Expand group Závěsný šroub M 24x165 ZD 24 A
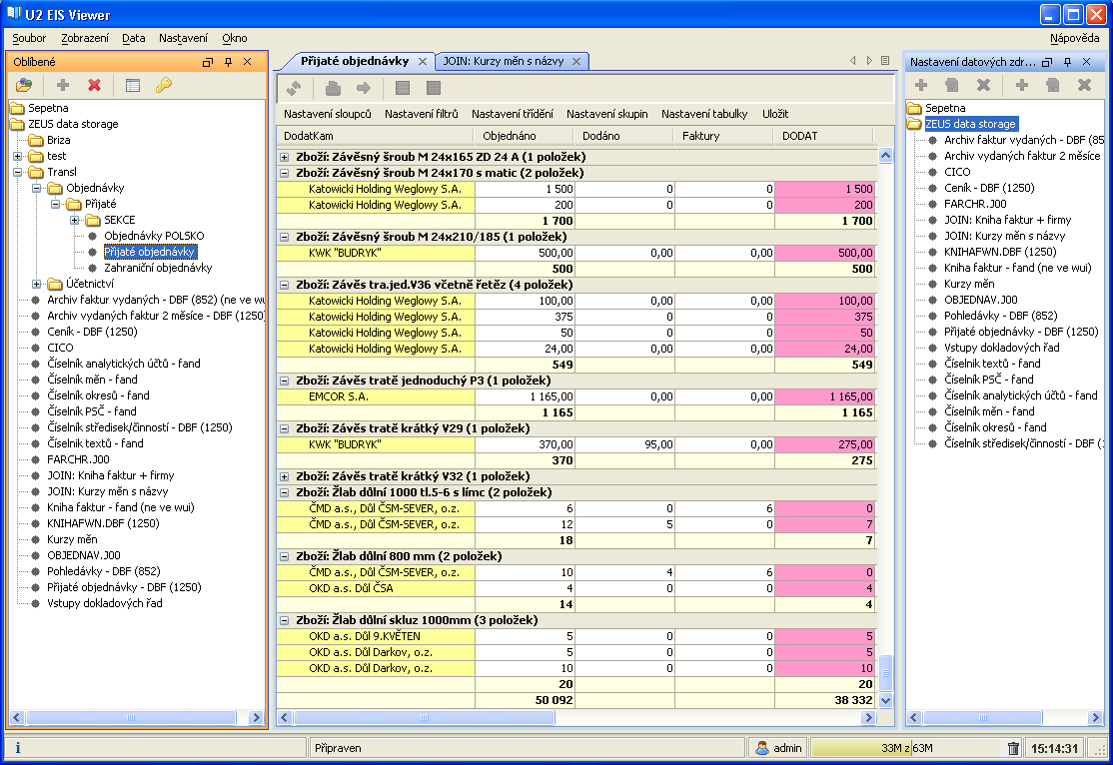1113x765 pixels. click(x=285, y=157)
